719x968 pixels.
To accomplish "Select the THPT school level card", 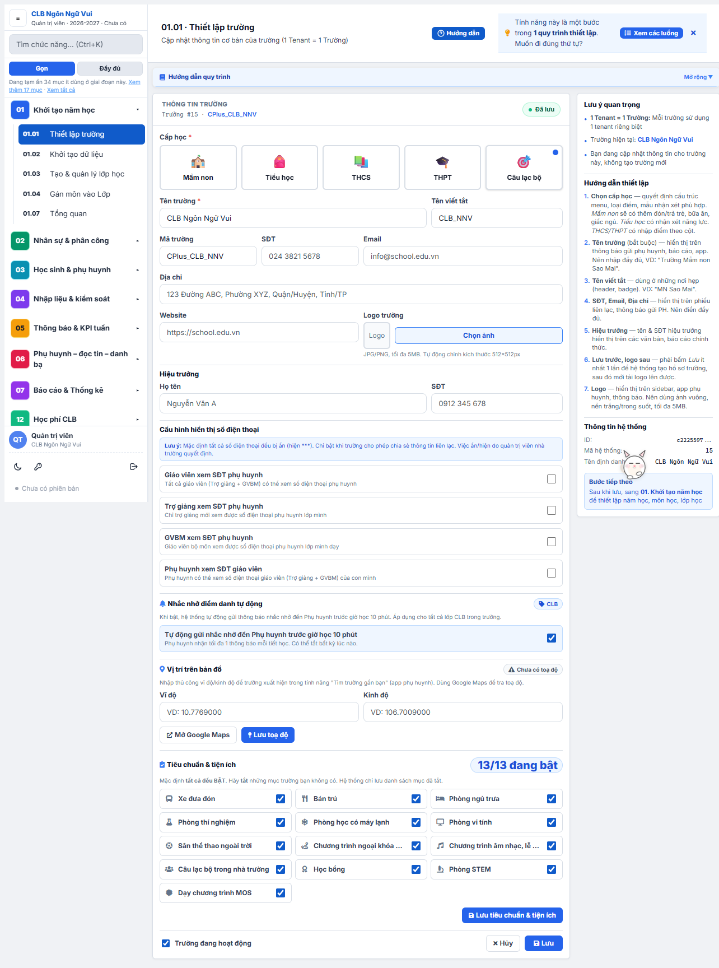I will [x=442, y=167].
